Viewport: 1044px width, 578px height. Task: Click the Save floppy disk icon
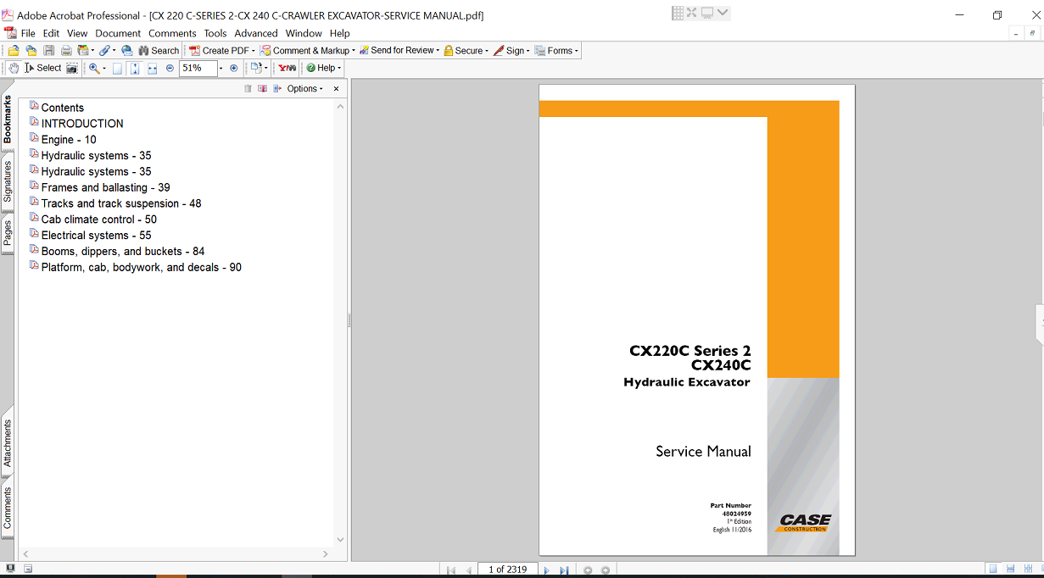[x=49, y=51]
